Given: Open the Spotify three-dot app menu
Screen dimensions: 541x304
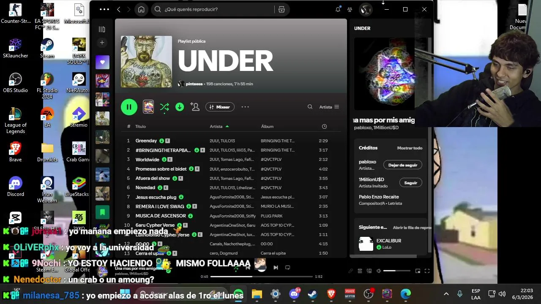Looking at the screenshot, I should [x=104, y=9].
